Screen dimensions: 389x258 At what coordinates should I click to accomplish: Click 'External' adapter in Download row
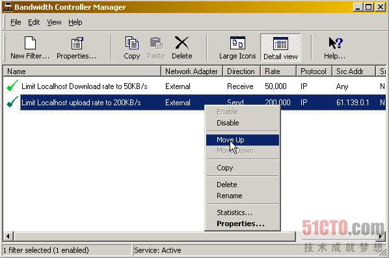[178, 86]
